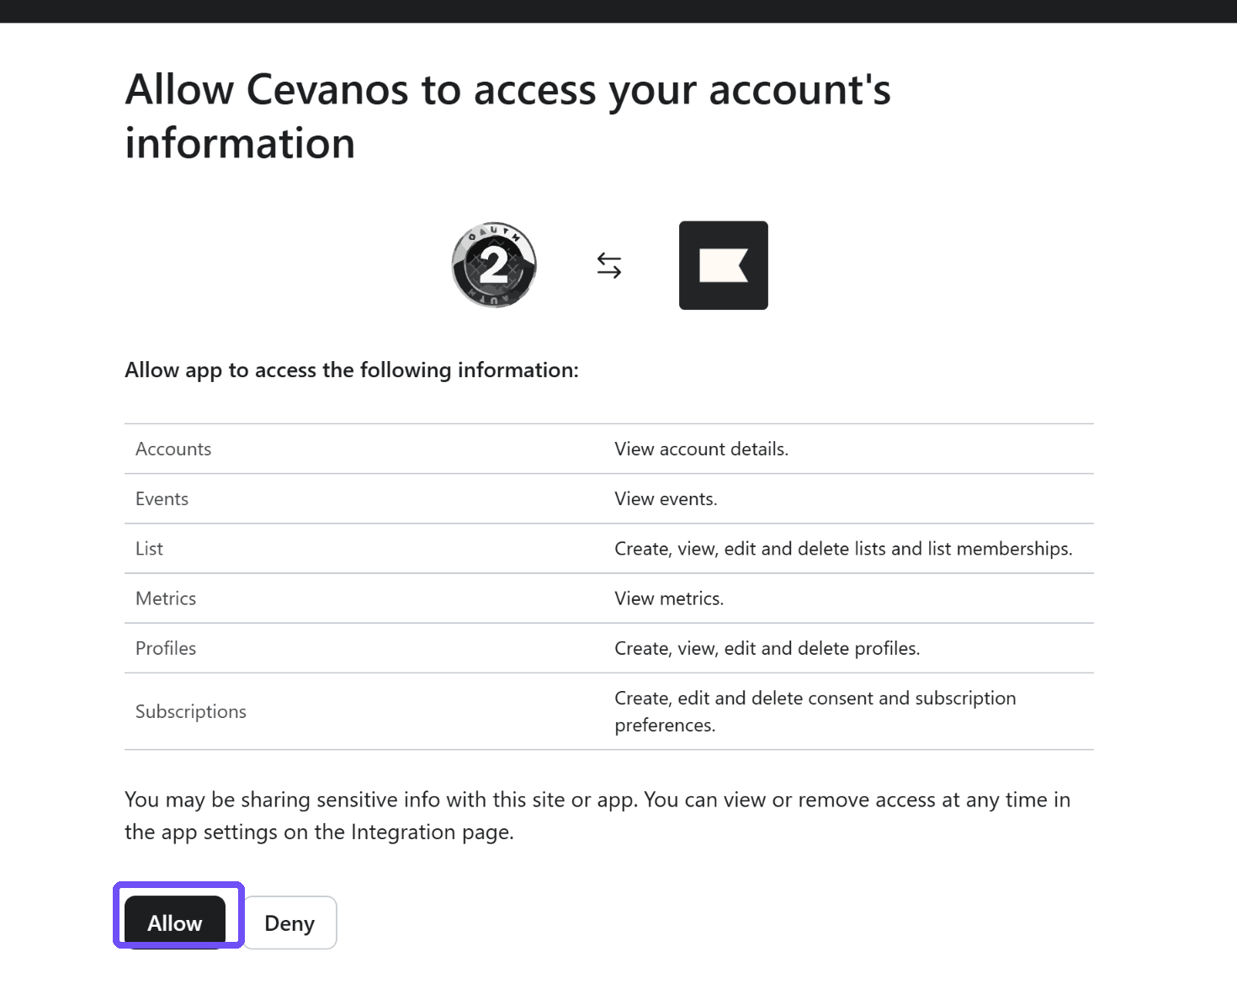Click the Klaviyo flag logo

pos(724,265)
